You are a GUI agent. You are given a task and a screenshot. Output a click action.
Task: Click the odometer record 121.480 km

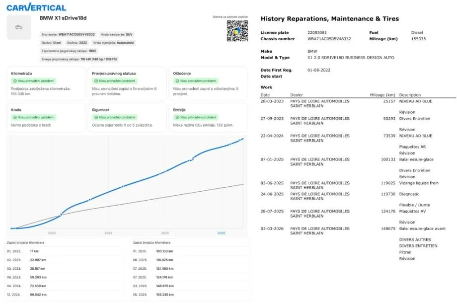165,269
